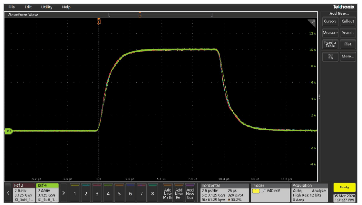
Task: Turn on channel 5
Action: coord(119,193)
